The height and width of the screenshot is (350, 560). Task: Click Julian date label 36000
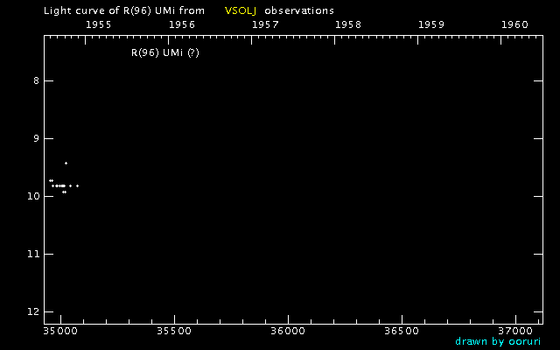[288, 331]
